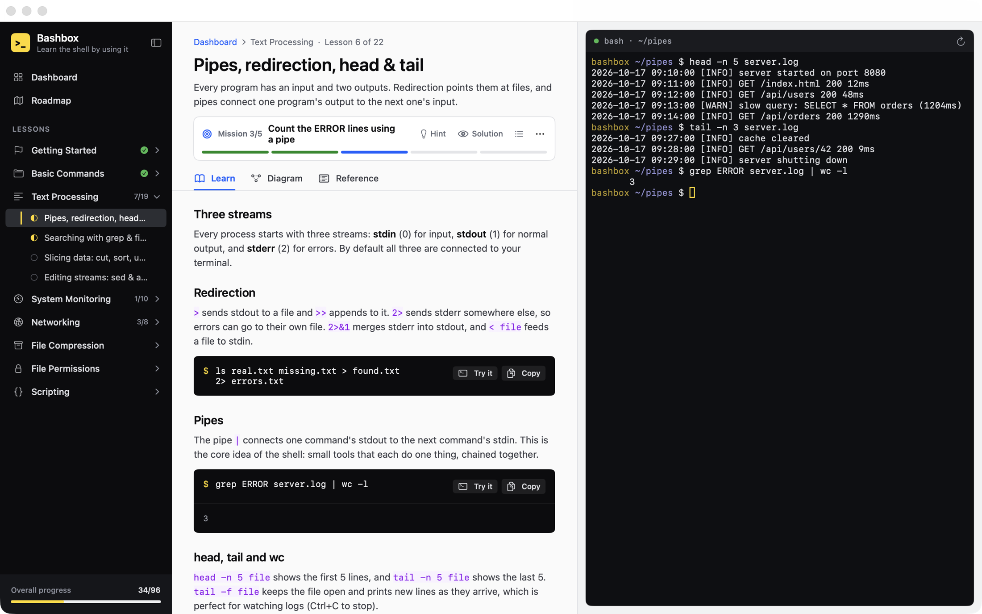Toggle the sidebar collapse icon
Viewport: 982px width, 614px height.
click(156, 43)
